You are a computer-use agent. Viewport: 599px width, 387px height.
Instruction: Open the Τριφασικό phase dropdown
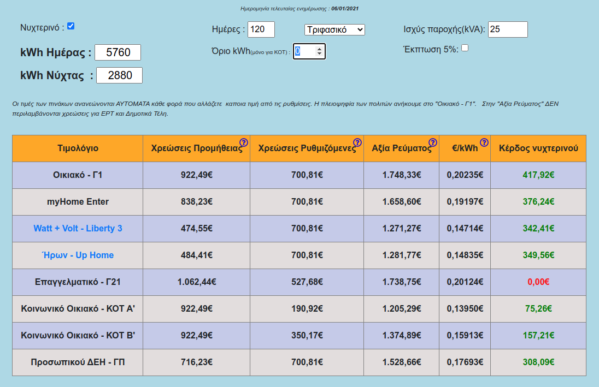click(x=334, y=30)
